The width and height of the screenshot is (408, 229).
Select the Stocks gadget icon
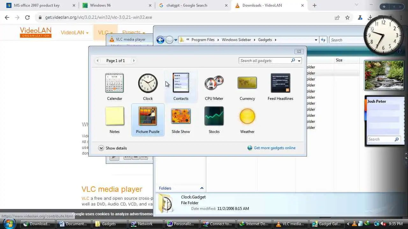coord(214,116)
